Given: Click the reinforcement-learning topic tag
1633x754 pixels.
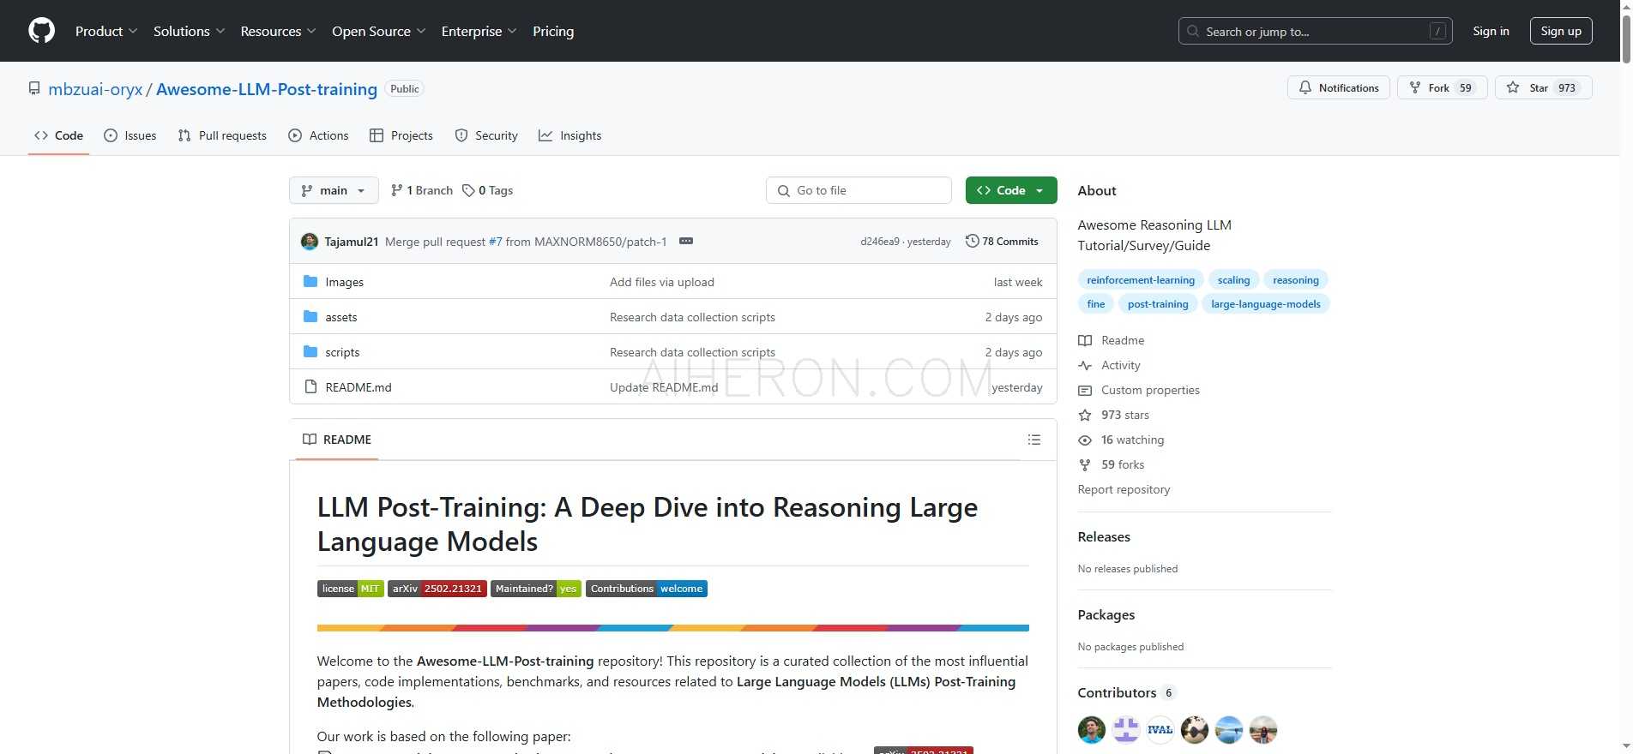Looking at the screenshot, I should click(1141, 279).
